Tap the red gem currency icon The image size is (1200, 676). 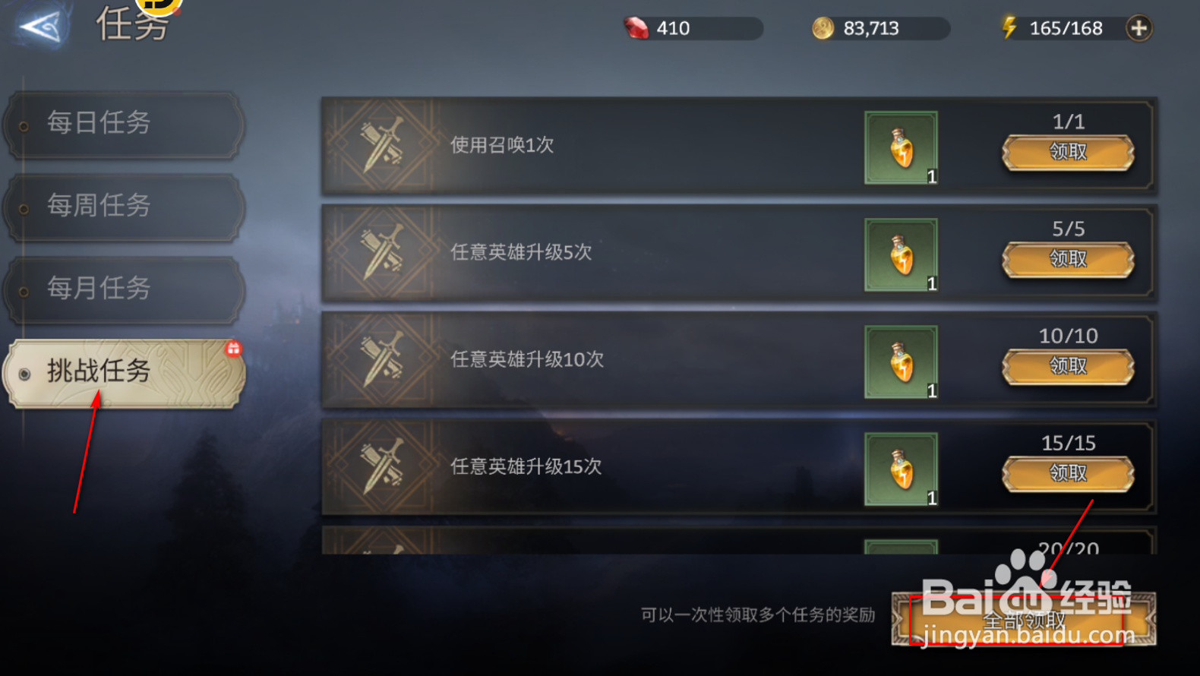point(636,28)
